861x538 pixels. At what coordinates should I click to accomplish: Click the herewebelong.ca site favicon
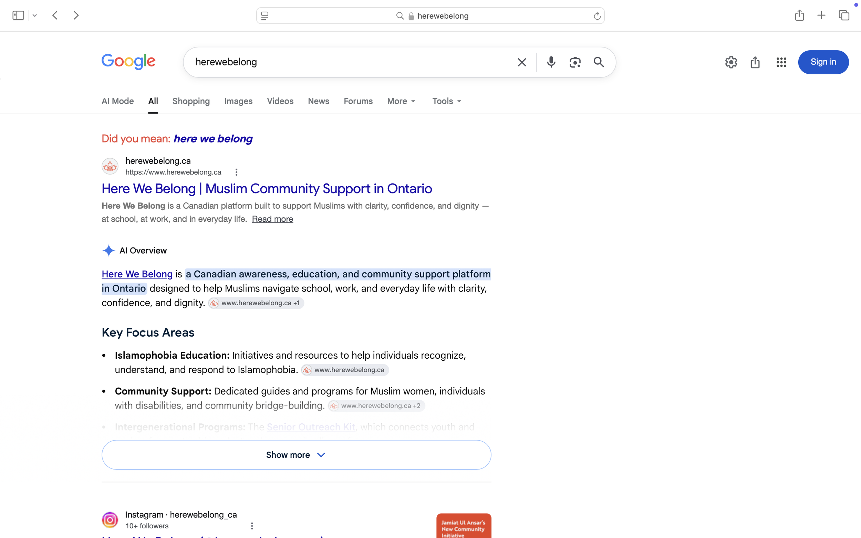click(x=110, y=166)
